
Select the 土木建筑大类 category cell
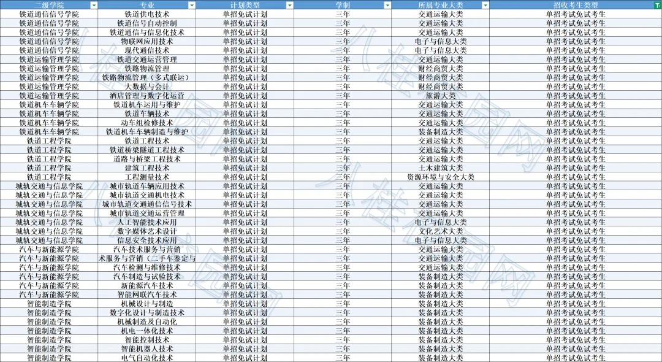coord(441,168)
